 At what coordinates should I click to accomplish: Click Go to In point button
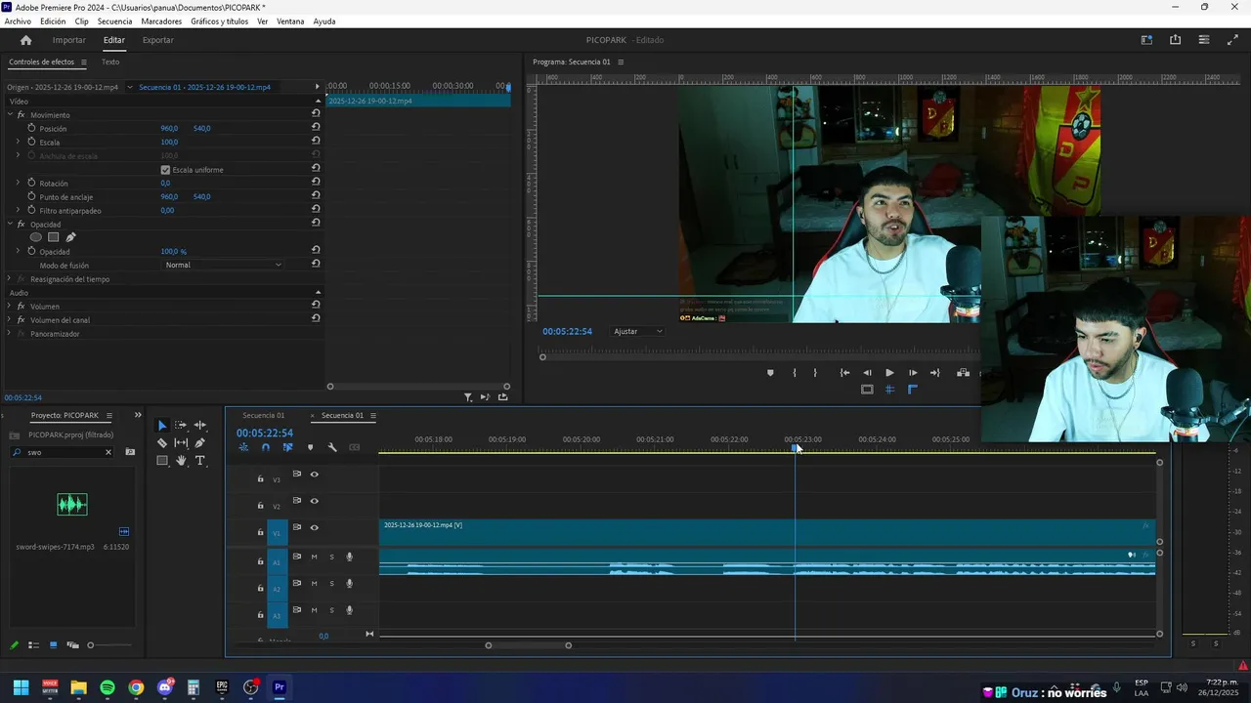[x=844, y=373]
